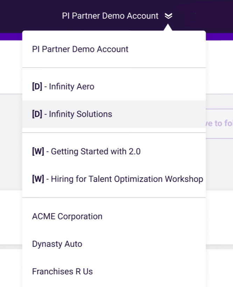Select Hiring for Talent Optimization Workshop

tap(118, 179)
